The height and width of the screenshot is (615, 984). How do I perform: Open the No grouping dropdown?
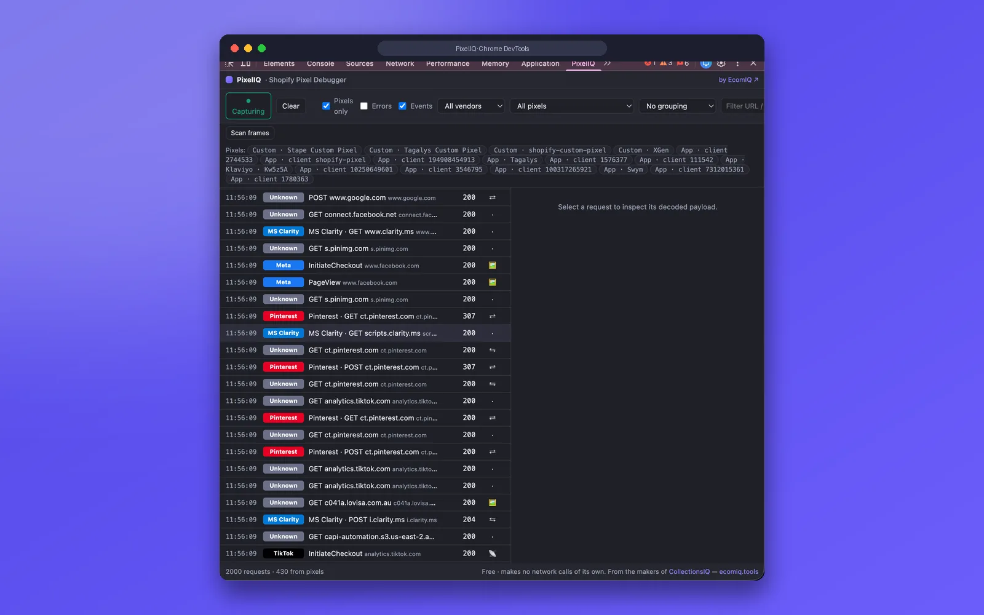pos(678,106)
